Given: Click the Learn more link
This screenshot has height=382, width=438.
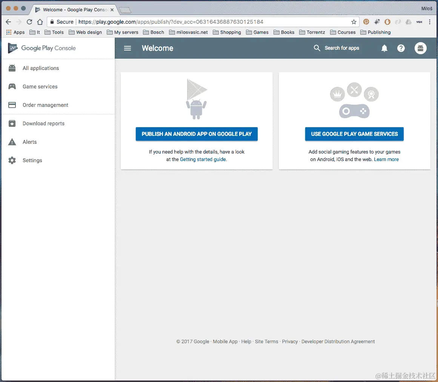Looking at the screenshot, I should [x=386, y=159].
